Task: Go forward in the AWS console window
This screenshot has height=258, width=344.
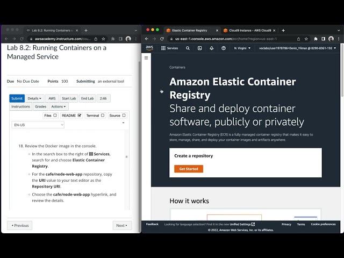Action: click(x=154, y=39)
